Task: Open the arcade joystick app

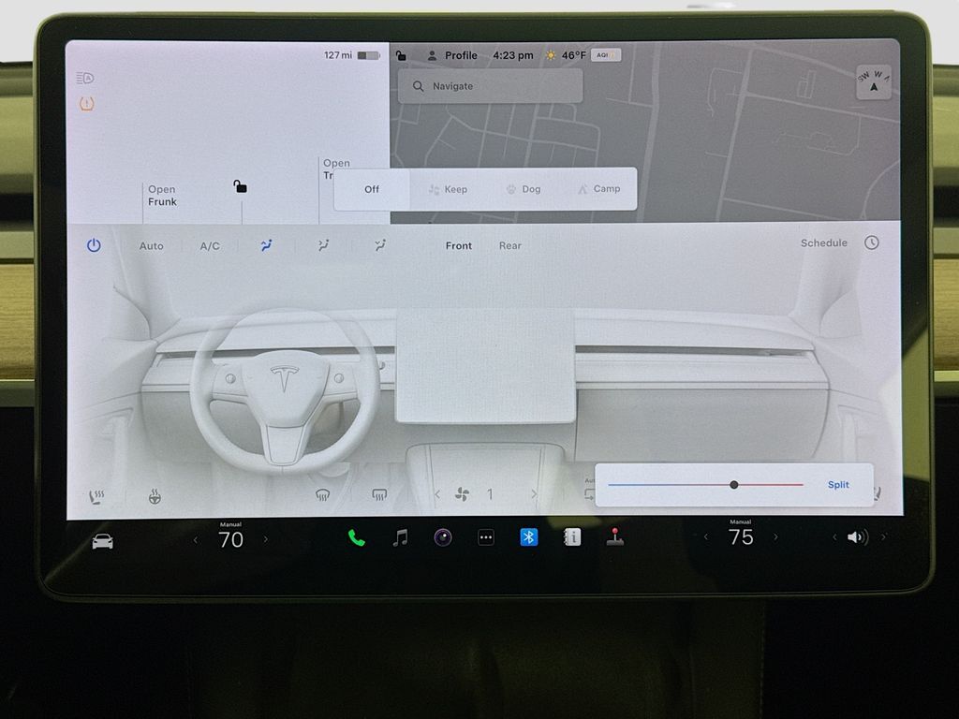Action: tap(614, 537)
